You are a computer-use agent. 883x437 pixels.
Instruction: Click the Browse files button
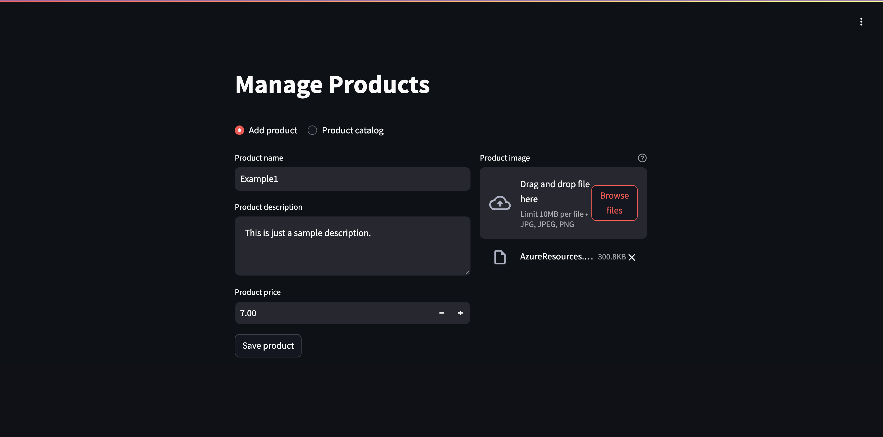pos(614,203)
